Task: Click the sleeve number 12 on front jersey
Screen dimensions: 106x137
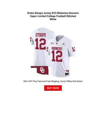Action: [x=74, y=49]
